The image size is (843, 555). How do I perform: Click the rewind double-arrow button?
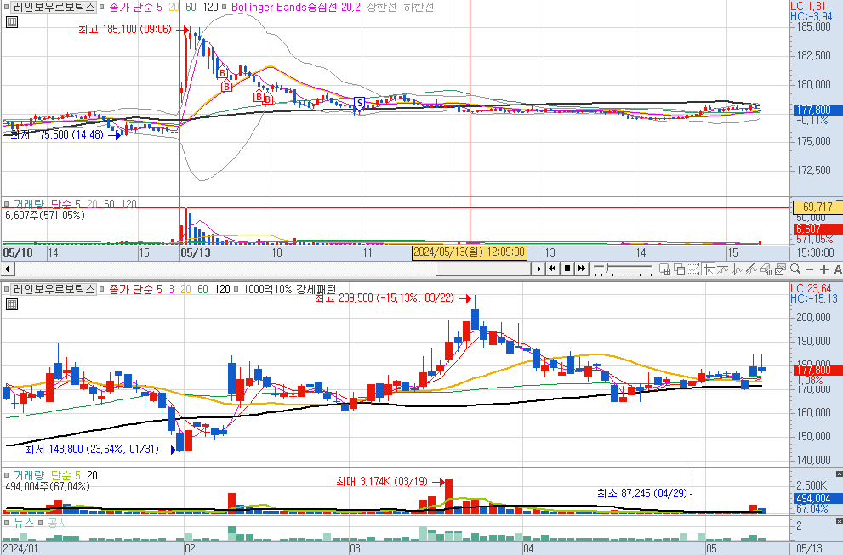click(552, 269)
